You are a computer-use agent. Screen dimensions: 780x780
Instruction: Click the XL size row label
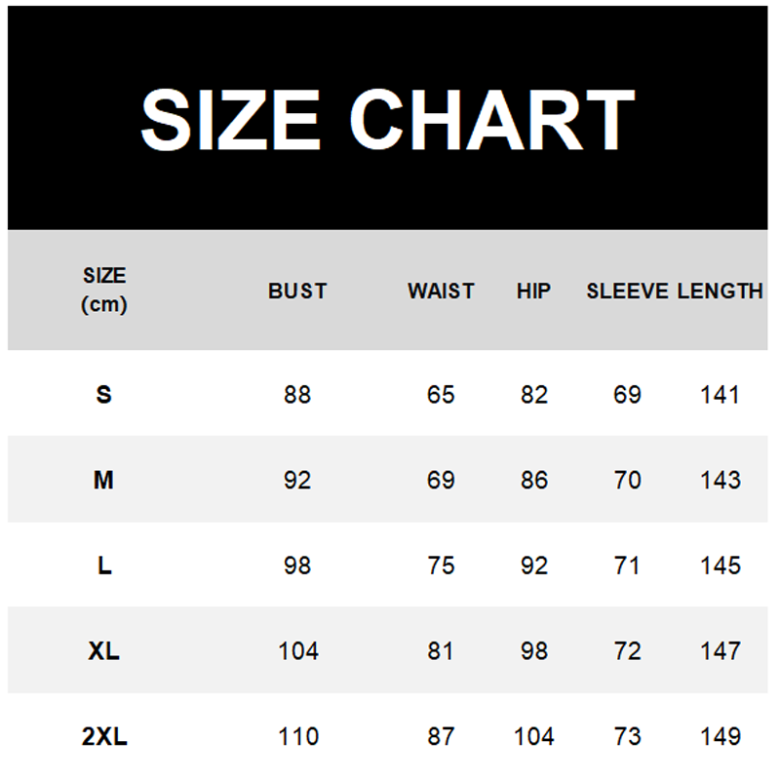(x=104, y=650)
